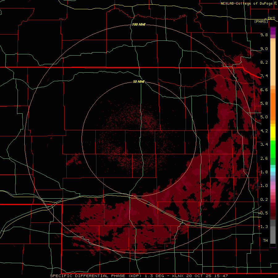Click the "1.8" color scale value

[264, 172]
